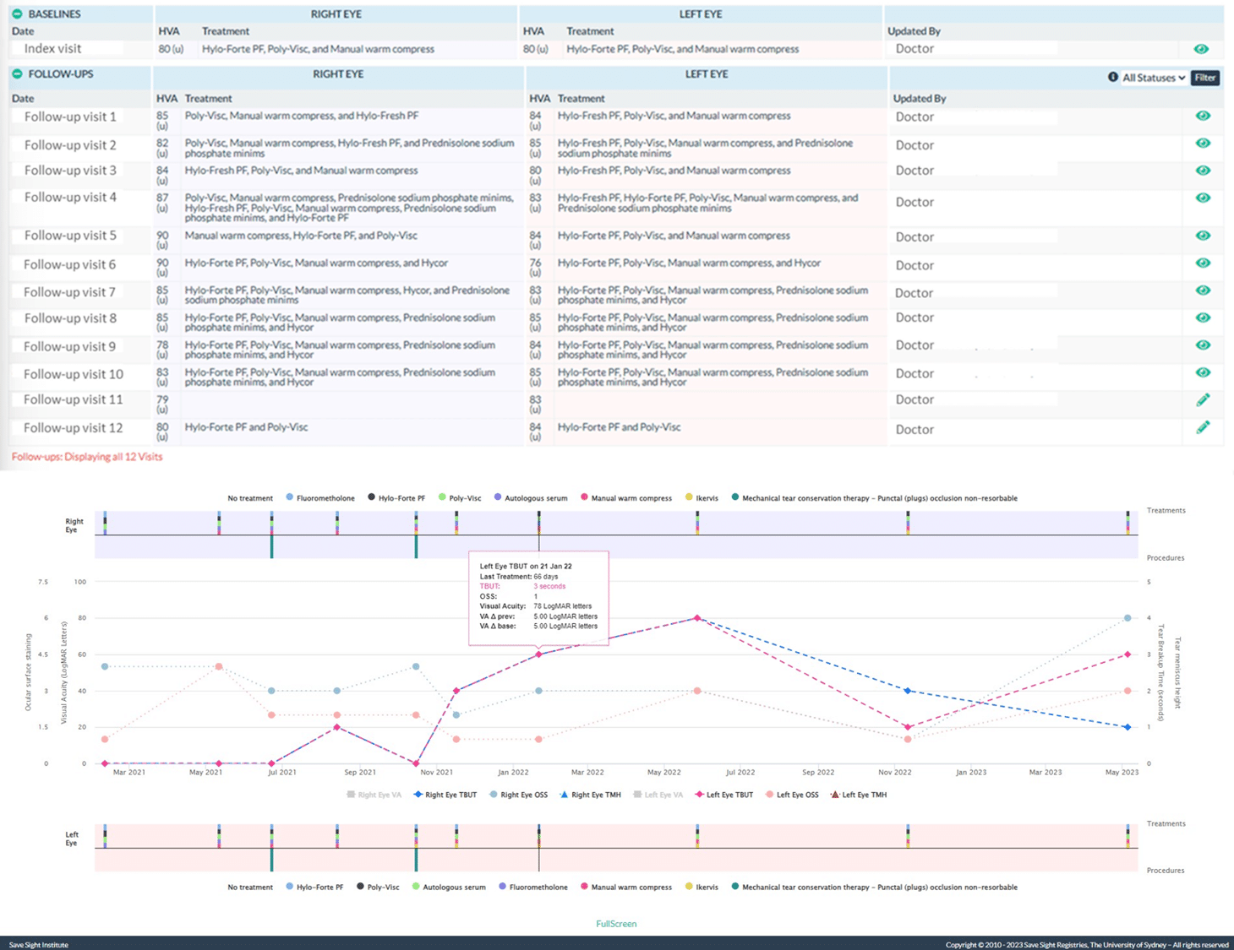This screenshot has width=1234, height=950.
Task: Click Right Eye TBUT diamond at Nov 2022
Action: (x=908, y=691)
